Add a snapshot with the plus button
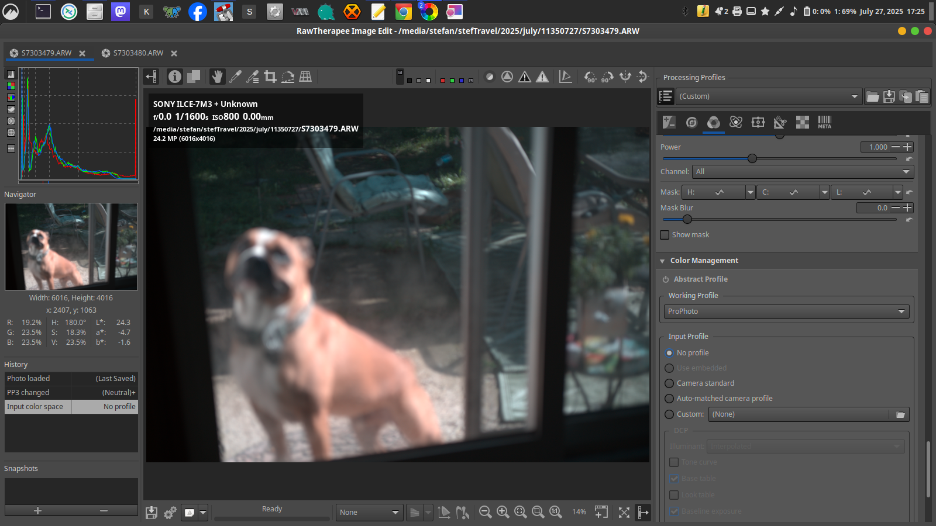This screenshot has width=936, height=526. [37, 511]
